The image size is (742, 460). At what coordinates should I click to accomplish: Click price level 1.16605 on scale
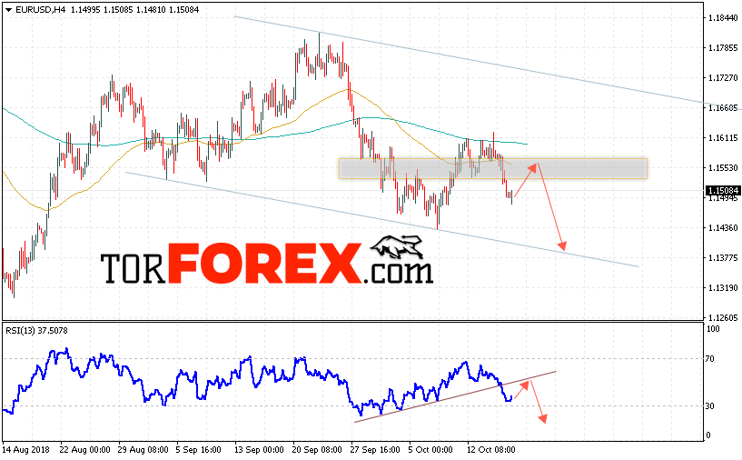coord(723,108)
